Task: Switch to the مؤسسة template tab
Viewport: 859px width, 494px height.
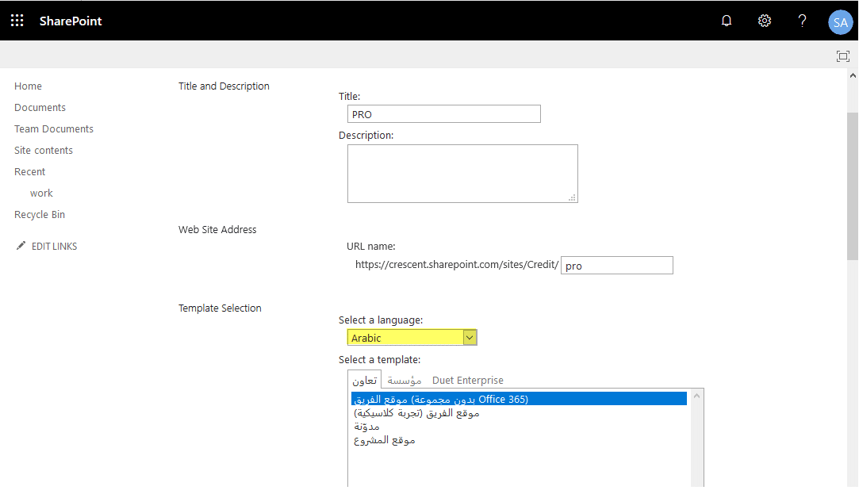Action: click(x=405, y=380)
